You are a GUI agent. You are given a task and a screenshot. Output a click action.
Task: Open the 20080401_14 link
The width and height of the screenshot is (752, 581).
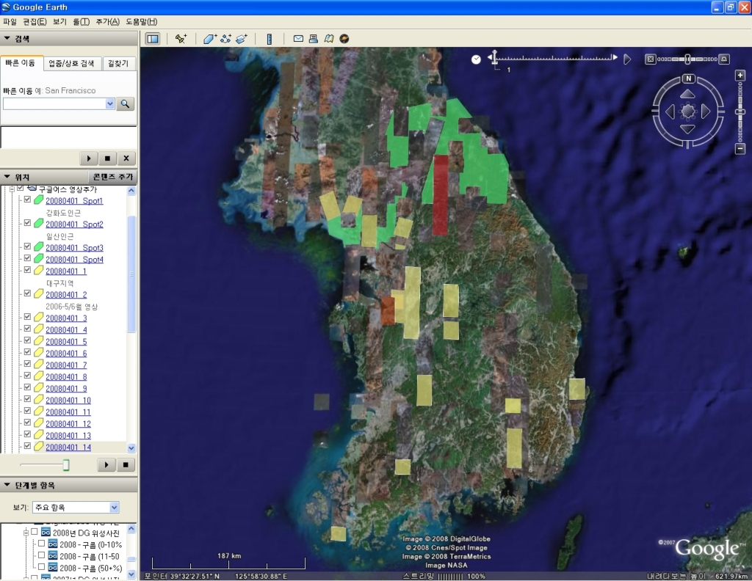click(68, 447)
